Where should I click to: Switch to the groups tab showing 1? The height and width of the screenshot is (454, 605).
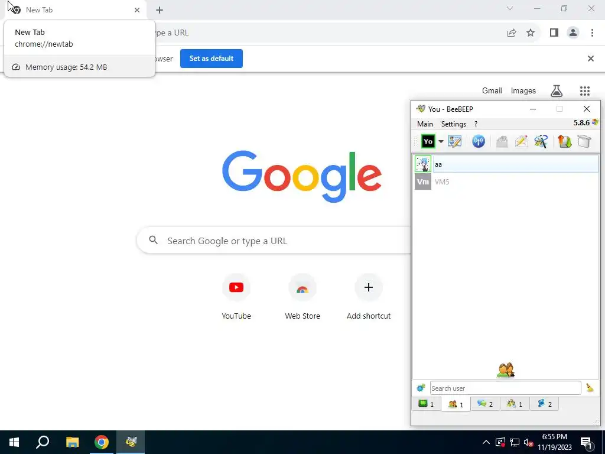tap(515, 404)
